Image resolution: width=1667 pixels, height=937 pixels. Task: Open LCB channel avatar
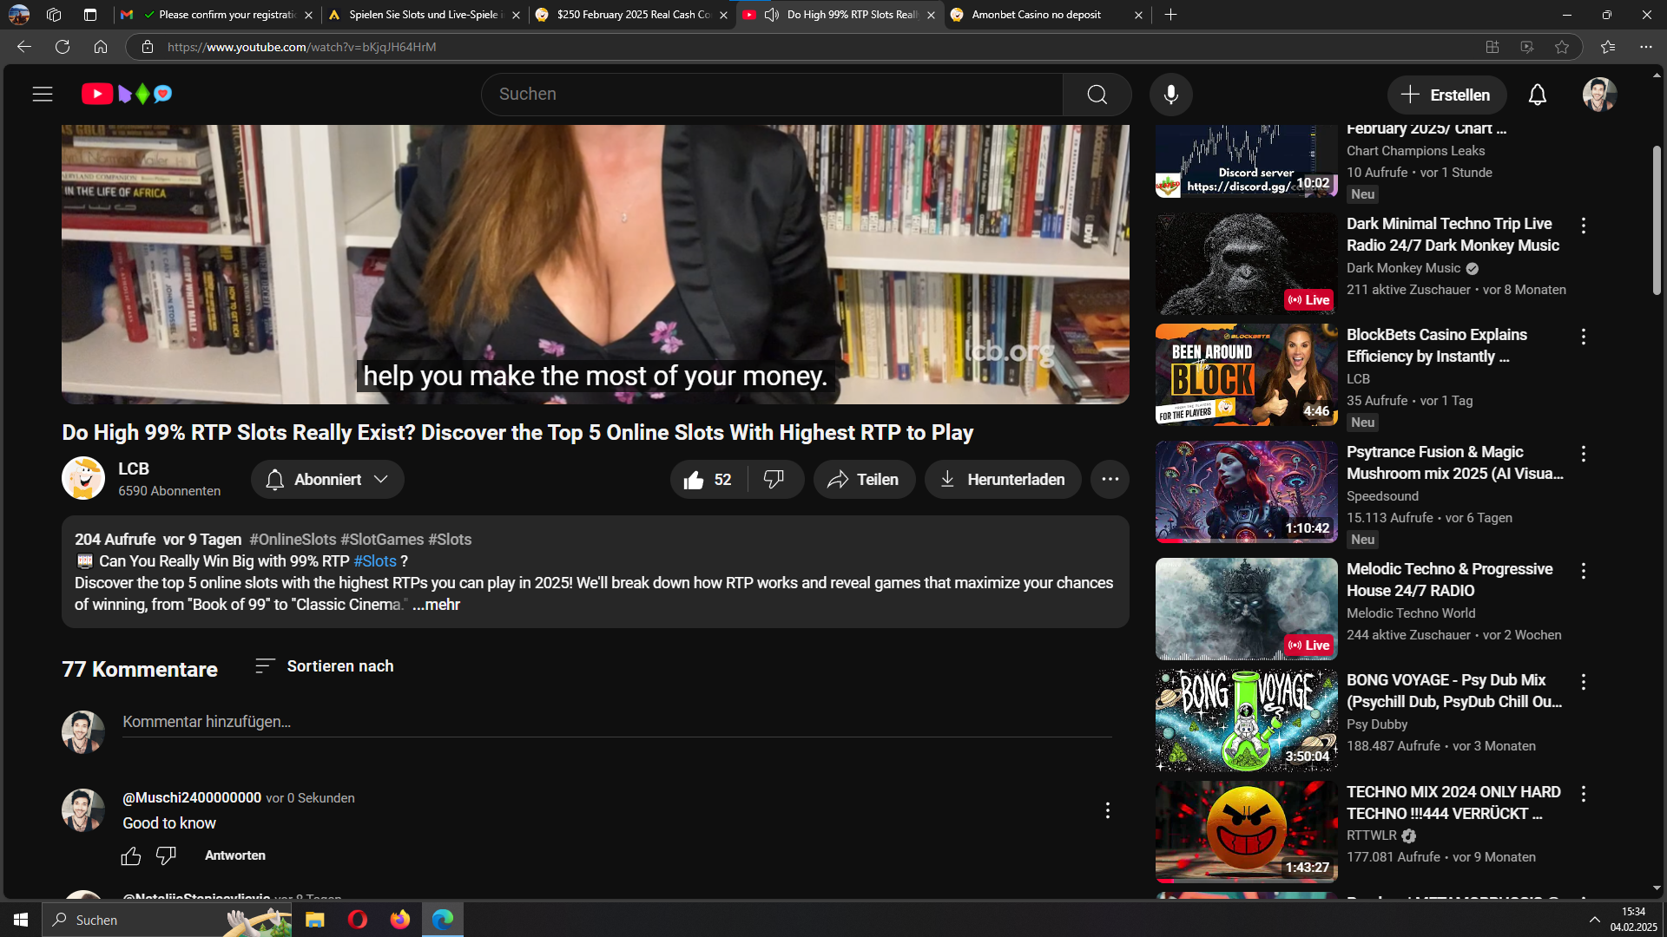point(83,478)
